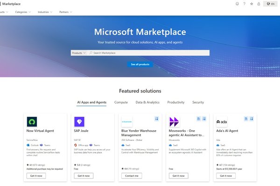Switch to the Productivity tab

[x=176, y=102]
